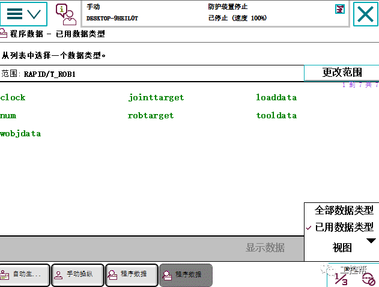
Task: Choose the num data type
Action: coord(8,115)
